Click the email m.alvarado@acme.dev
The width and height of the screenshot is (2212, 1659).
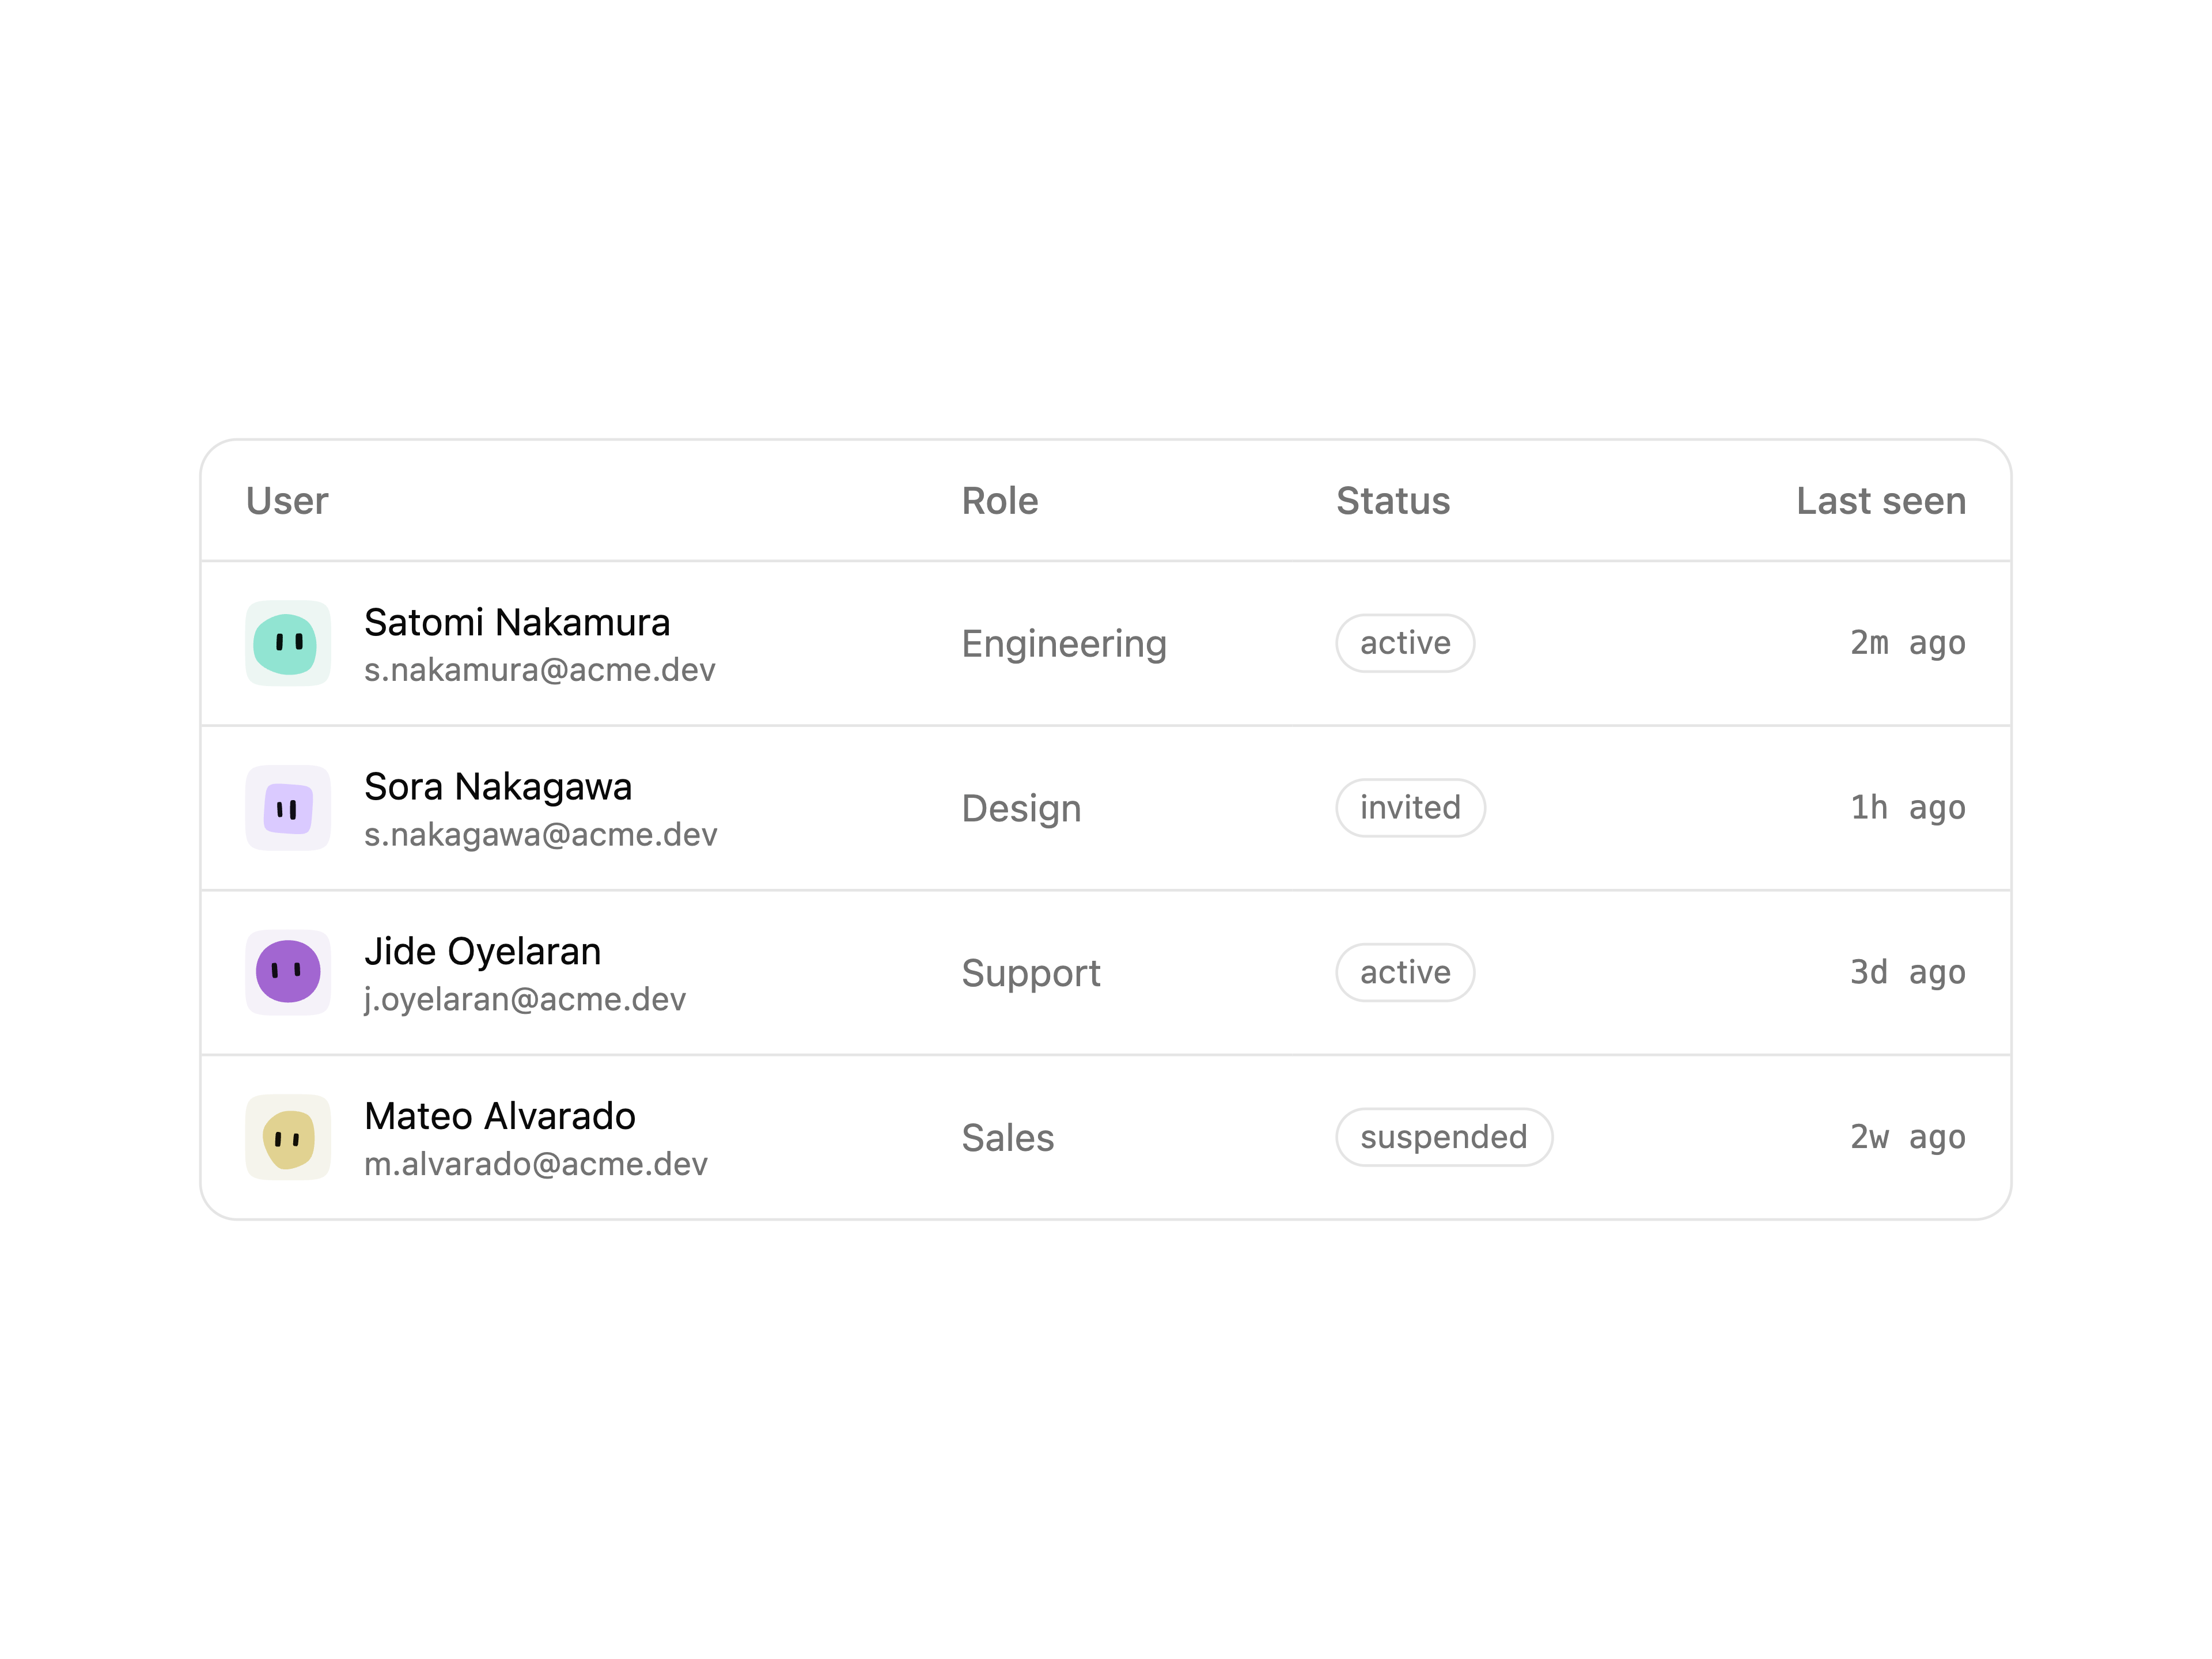pos(536,1164)
